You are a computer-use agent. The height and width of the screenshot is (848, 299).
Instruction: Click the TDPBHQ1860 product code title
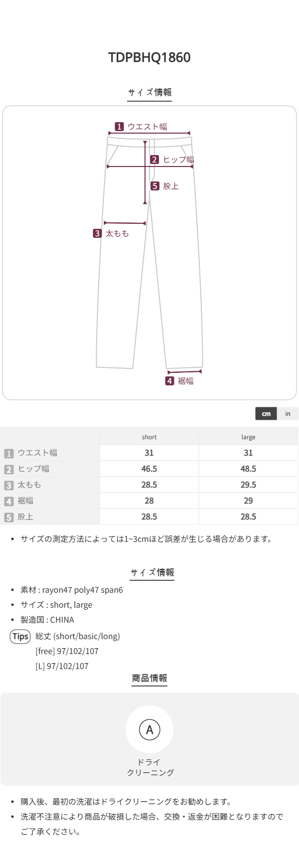[x=149, y=57]
